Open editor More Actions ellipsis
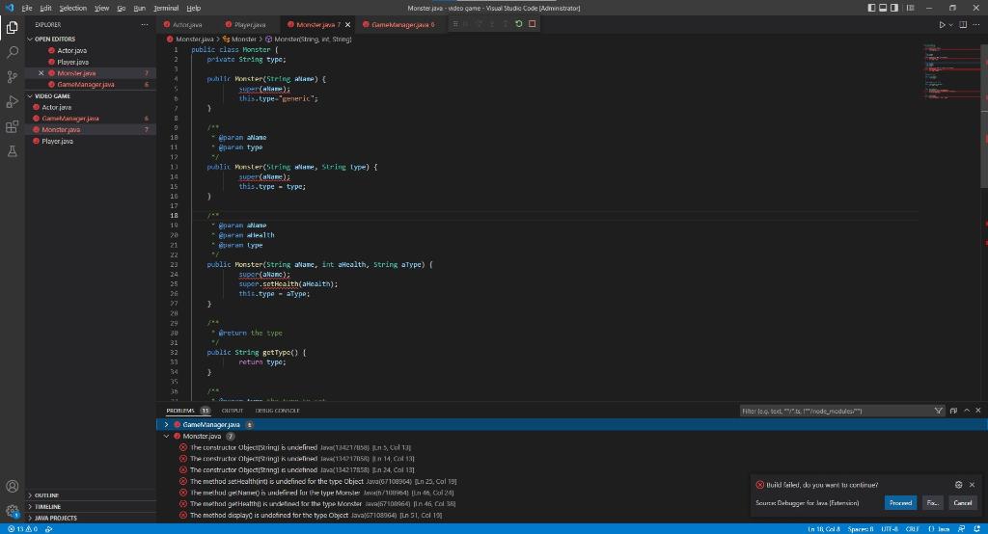 pos(976,24)
